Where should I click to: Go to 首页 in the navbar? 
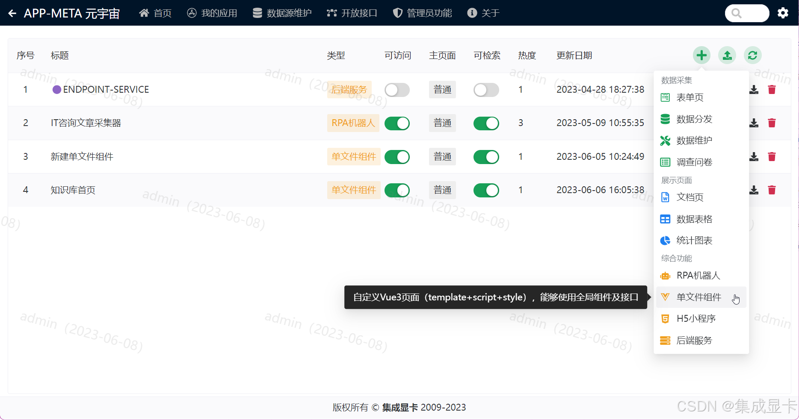pos(155,13)
